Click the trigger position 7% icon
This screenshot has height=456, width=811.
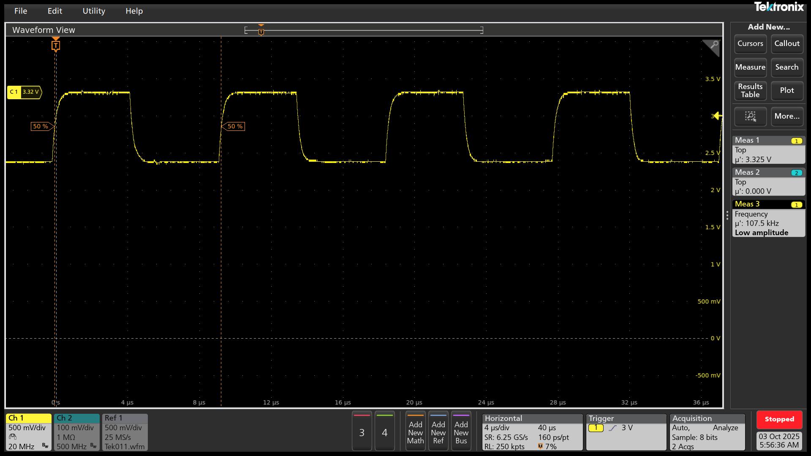[540, 446]
